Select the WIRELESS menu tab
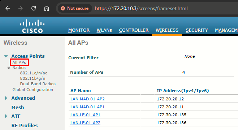The image size is (238, 130). 167,30
